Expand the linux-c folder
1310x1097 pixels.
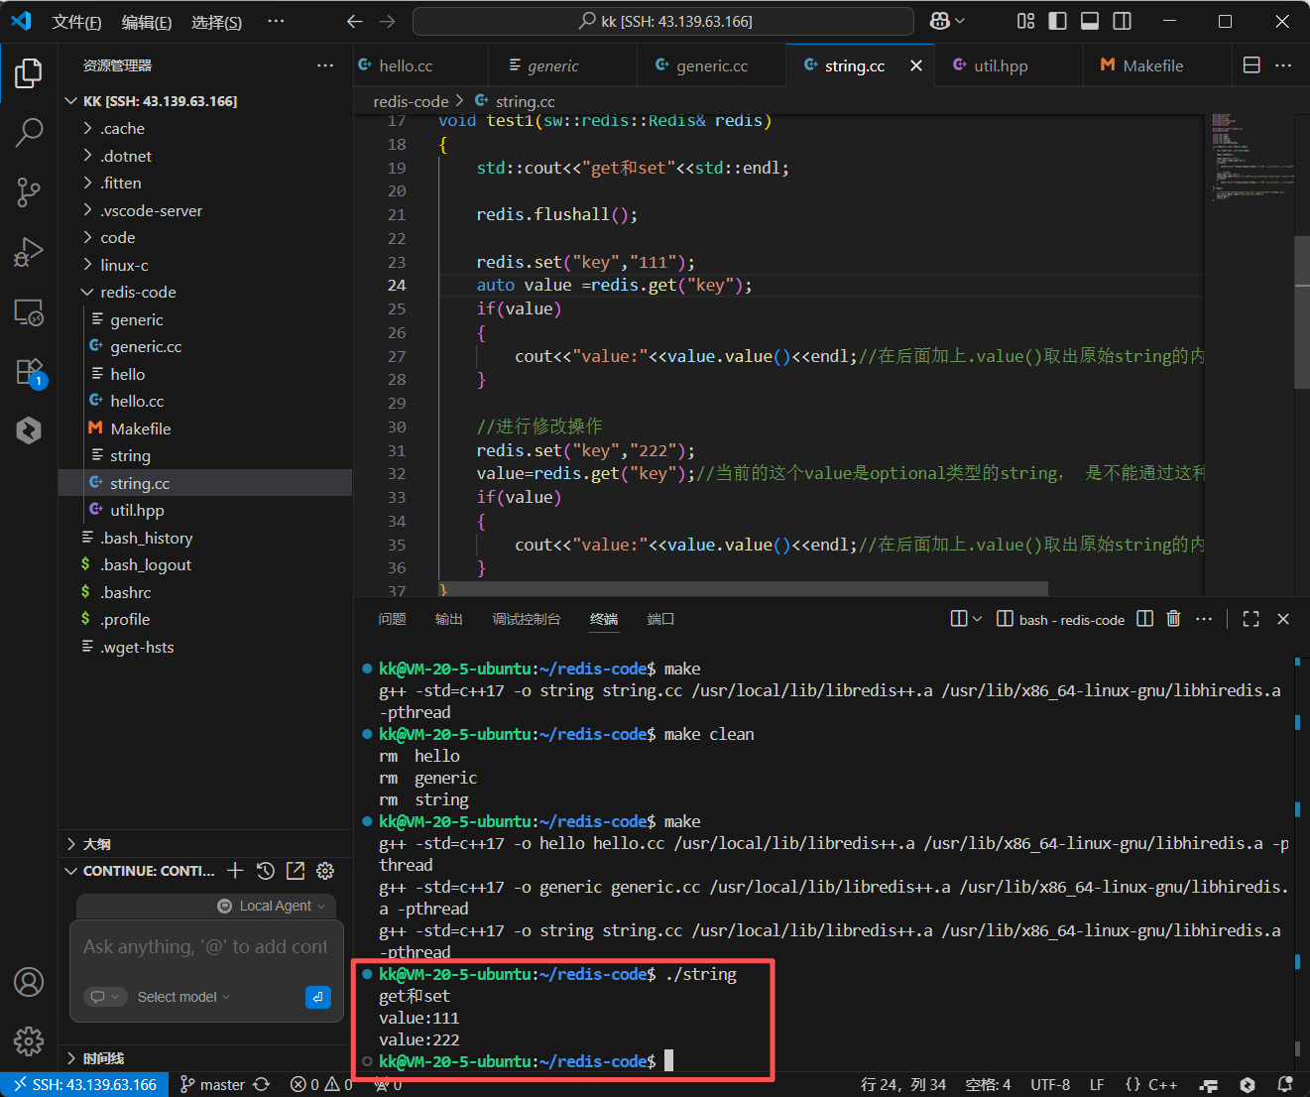(x=205, y=265)
